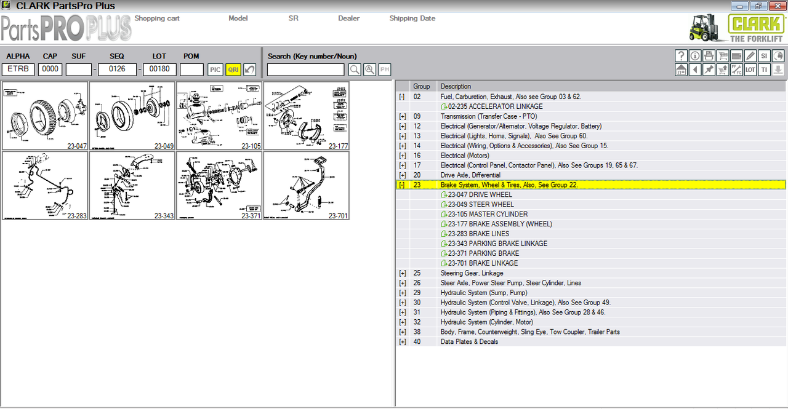This screenshot has height=409, width=788.
Task: Open 23-283 BRAKE LINES entry
Action: tap(475, 234)
